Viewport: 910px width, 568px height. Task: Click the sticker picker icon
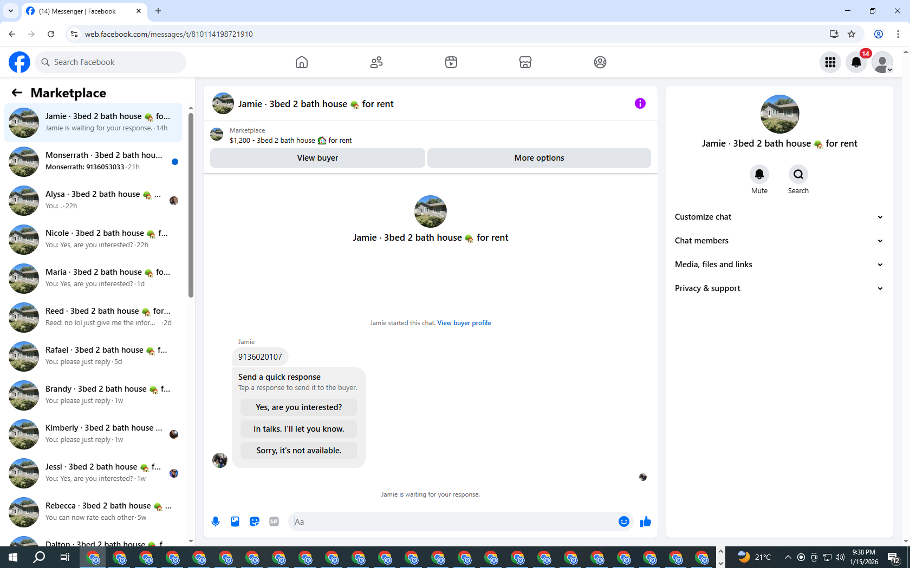click(x=255, y=521)
